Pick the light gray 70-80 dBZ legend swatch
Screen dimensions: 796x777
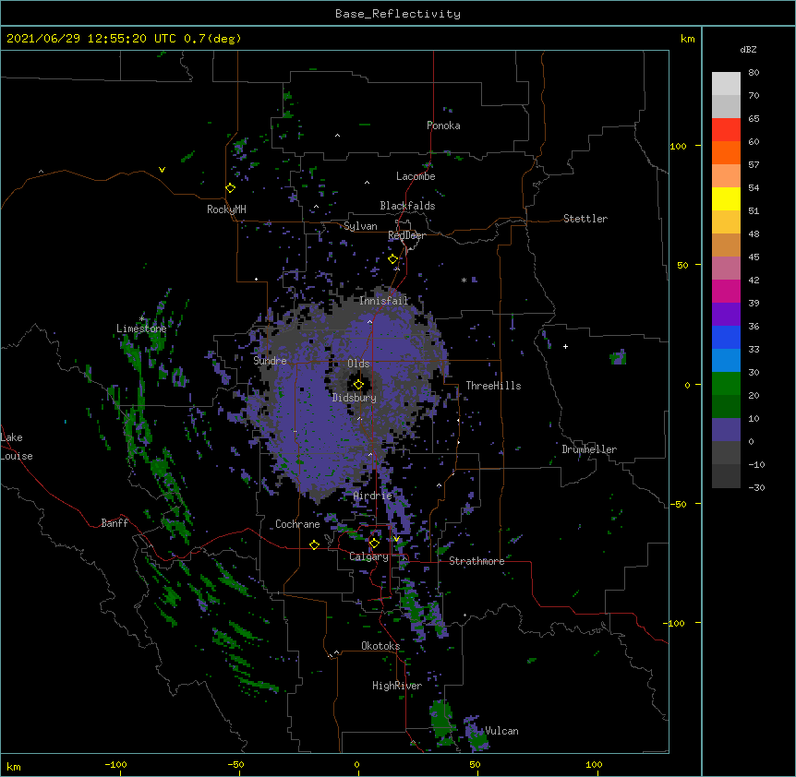coord(726,83)
